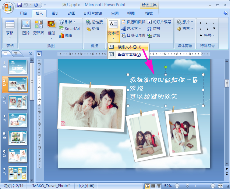Select slide 6 thumbnail
This screenshot has width=230, height=189.
coord(18,155)
